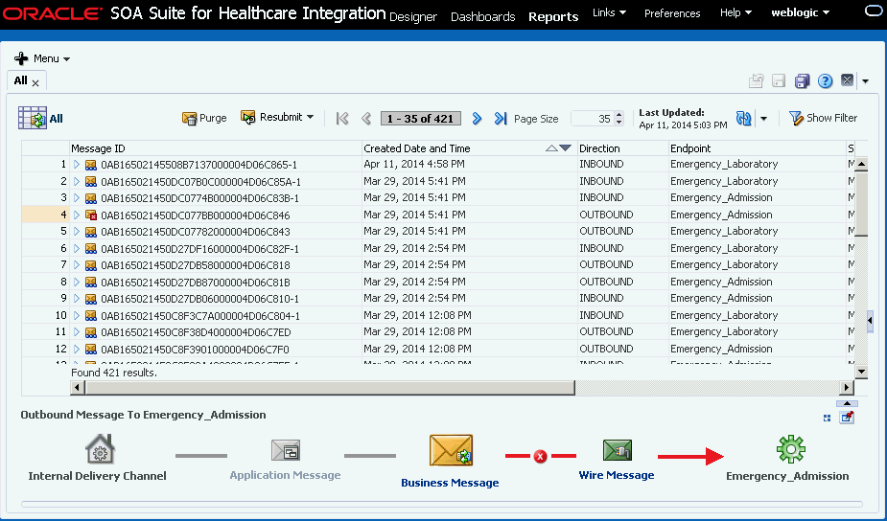887x521 pixels.
Task: Increase Page Size with spinner up arrow
Action: point(619,115)
